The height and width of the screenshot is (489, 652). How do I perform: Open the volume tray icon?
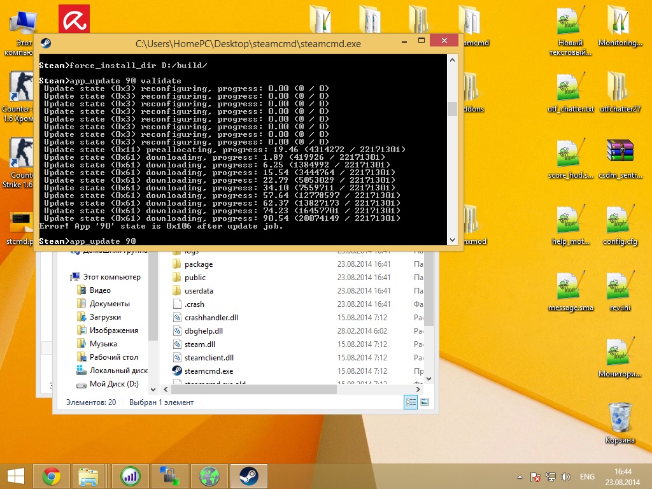tap(565, 477)
